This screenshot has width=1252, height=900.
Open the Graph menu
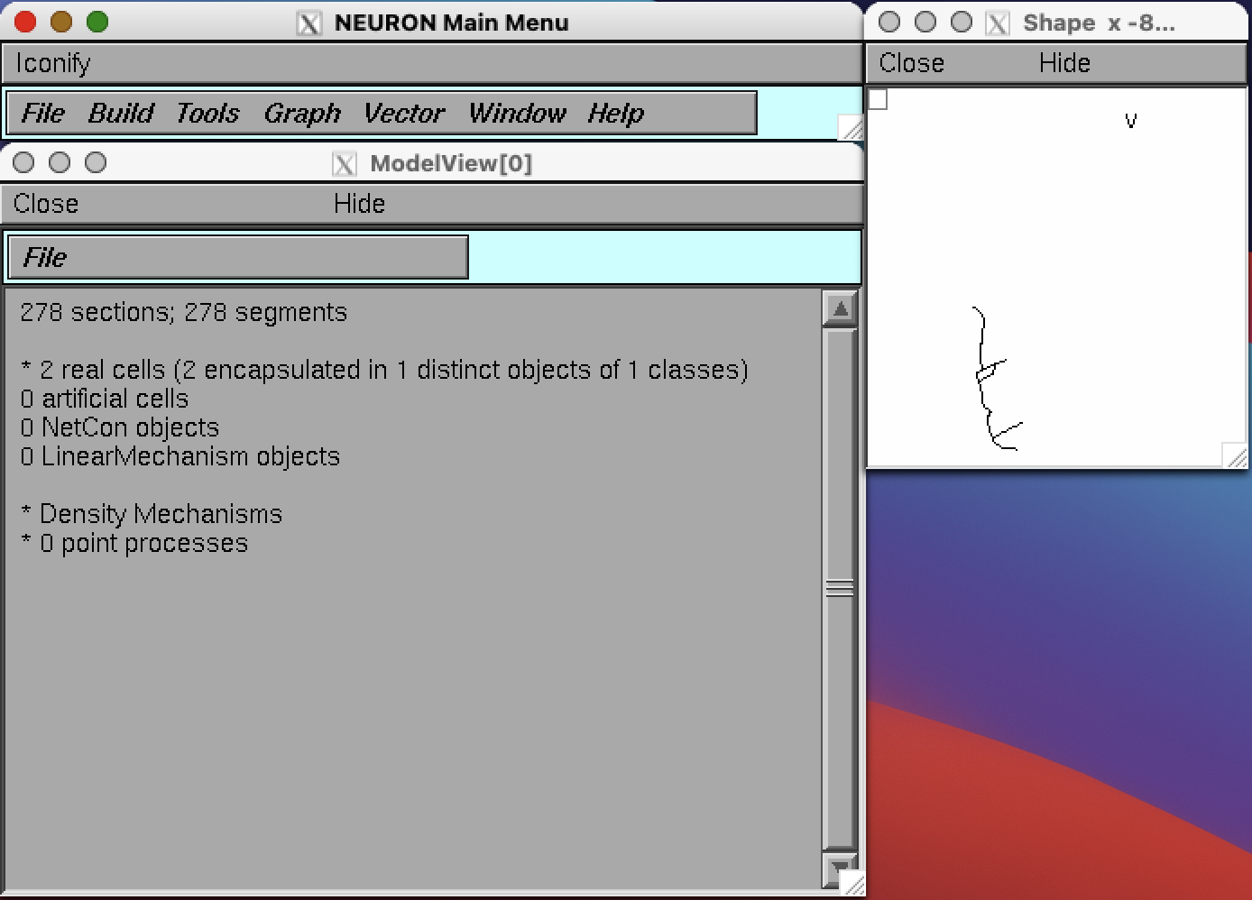pyautogui.click(x=302, y=114)
